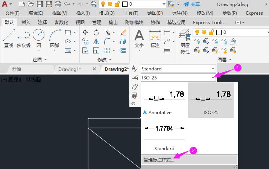Open the Format (格式) menu
This screenshot has height=169, width=269.
tap(107, 13)
